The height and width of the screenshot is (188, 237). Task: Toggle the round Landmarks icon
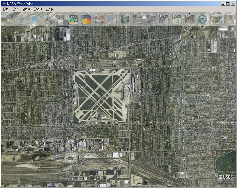pyautogui.click(x=203, y=19)
